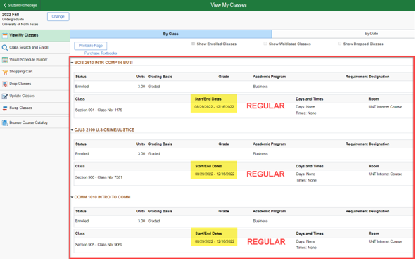Viewport: 416px width, 261px height.
Task: Click the 2022 Fall term label
Action: pos(11,15)
